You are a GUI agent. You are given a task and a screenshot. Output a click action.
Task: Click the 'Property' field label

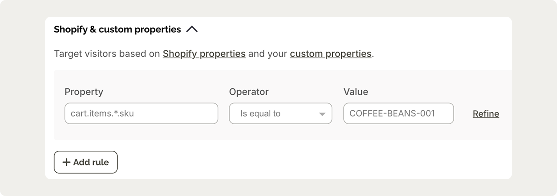[84, 92]
